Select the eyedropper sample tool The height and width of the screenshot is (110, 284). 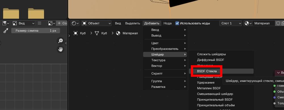[x=5, y=31]
